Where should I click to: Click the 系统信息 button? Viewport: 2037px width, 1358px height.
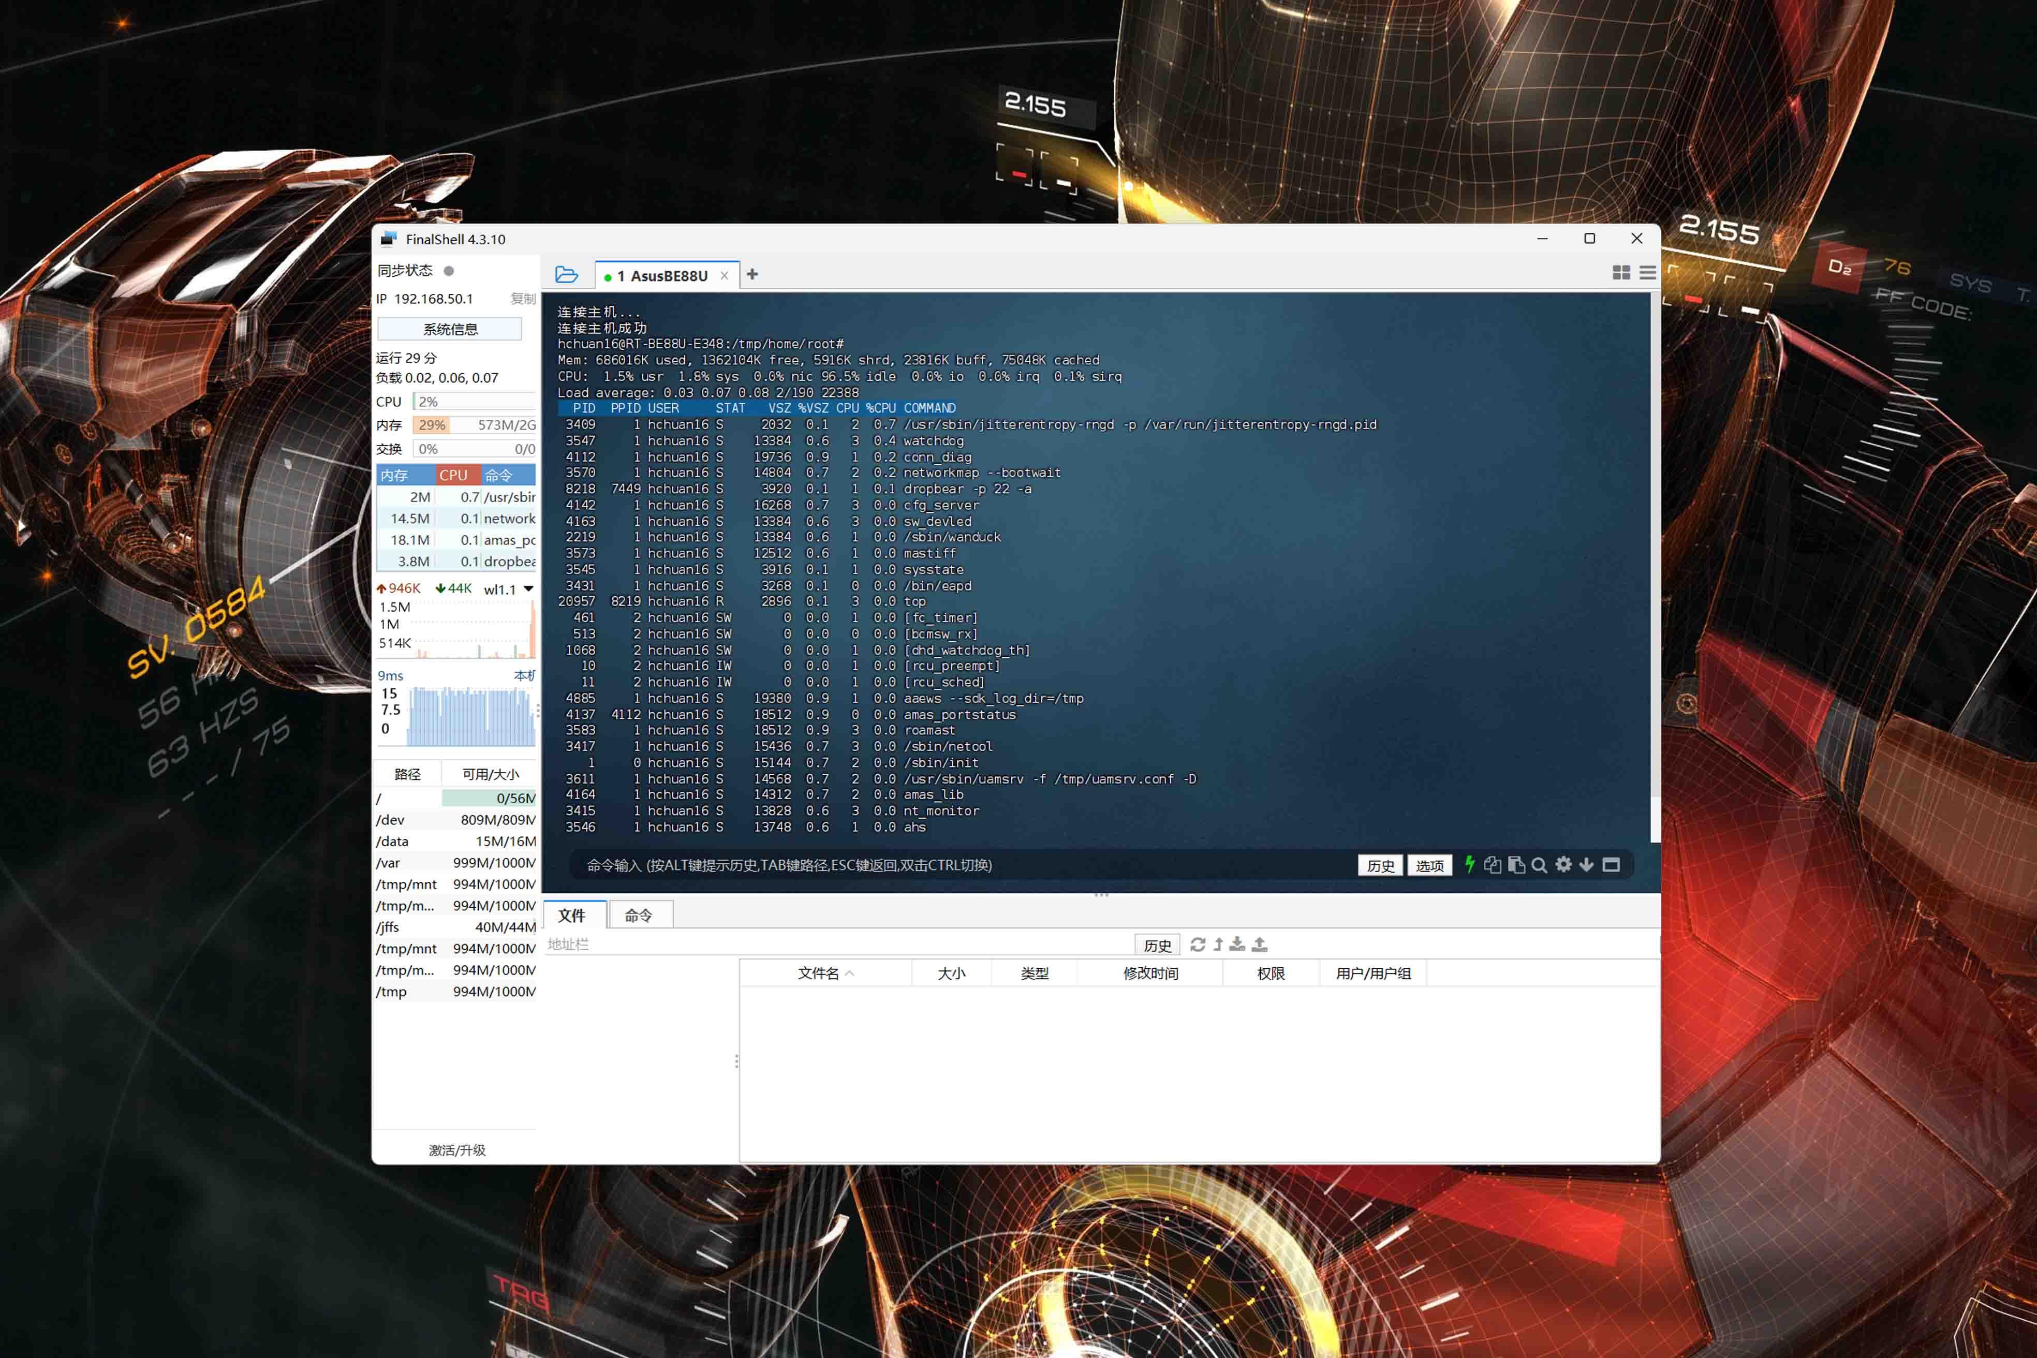pyautogui.click(x=450, y=329)
